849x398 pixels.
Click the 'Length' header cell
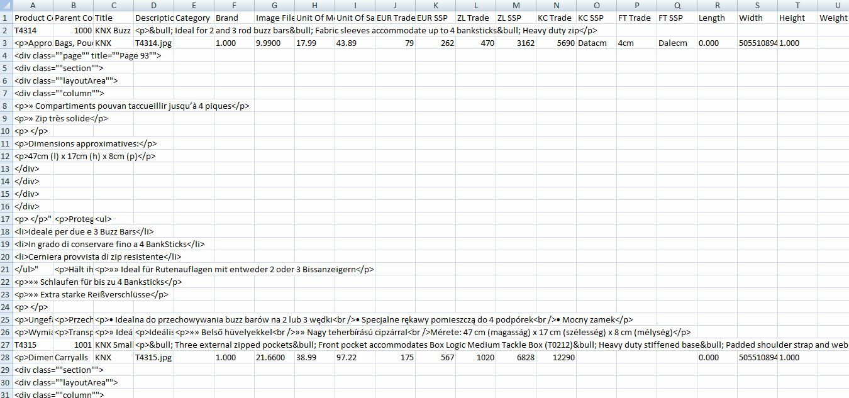717,18
